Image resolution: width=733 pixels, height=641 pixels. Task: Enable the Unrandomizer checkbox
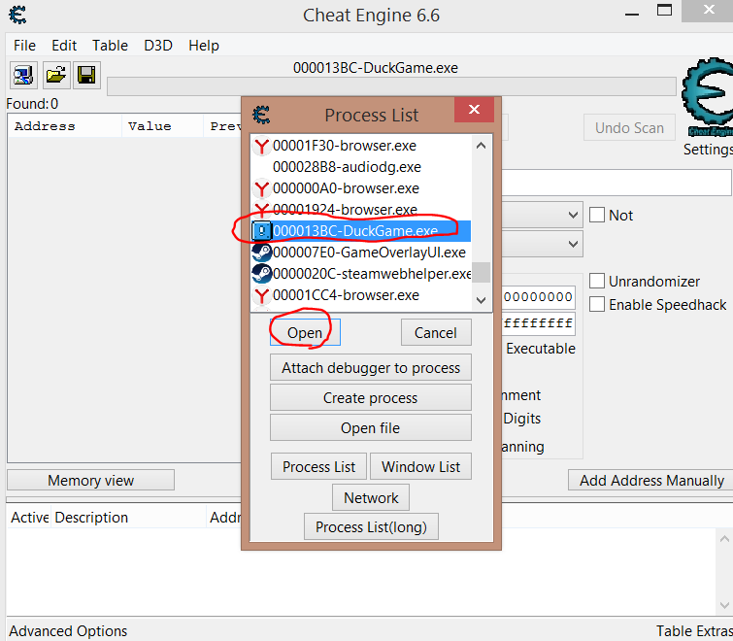click(597, 281)
